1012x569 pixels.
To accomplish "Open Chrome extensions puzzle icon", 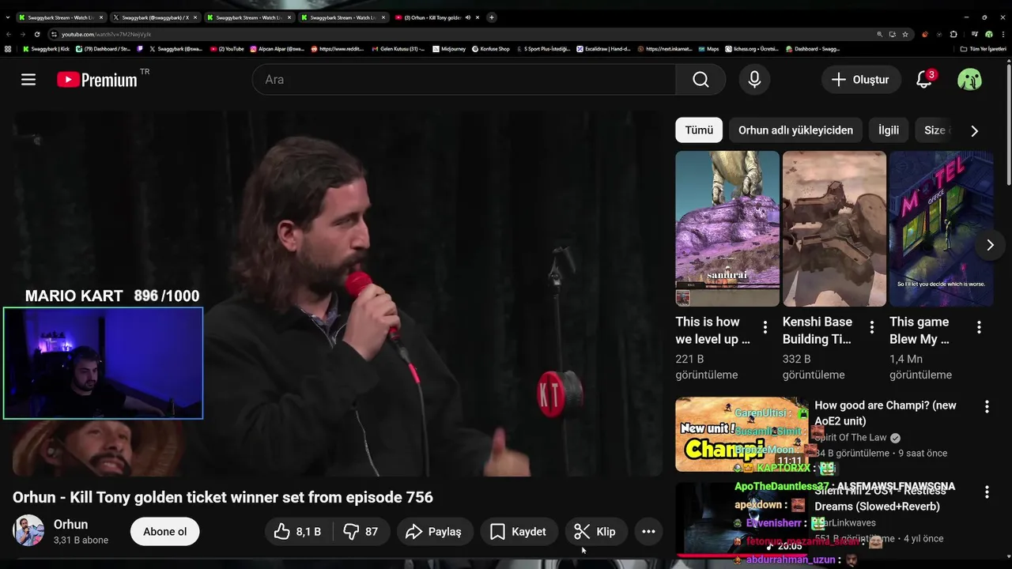I will tap(953, 34).
